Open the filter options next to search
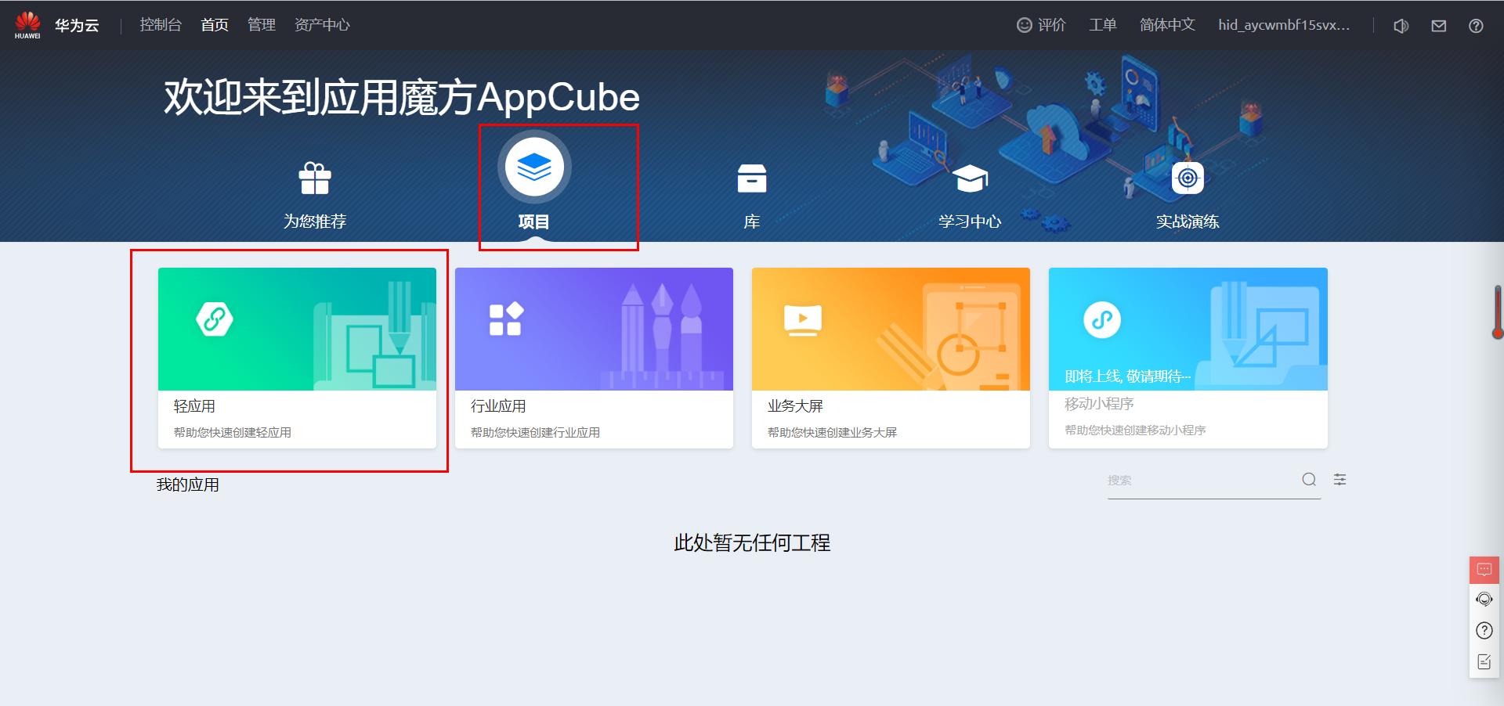Image resolution: width=1504 pixels, height=706 pixels. (x=1339, y=479)
